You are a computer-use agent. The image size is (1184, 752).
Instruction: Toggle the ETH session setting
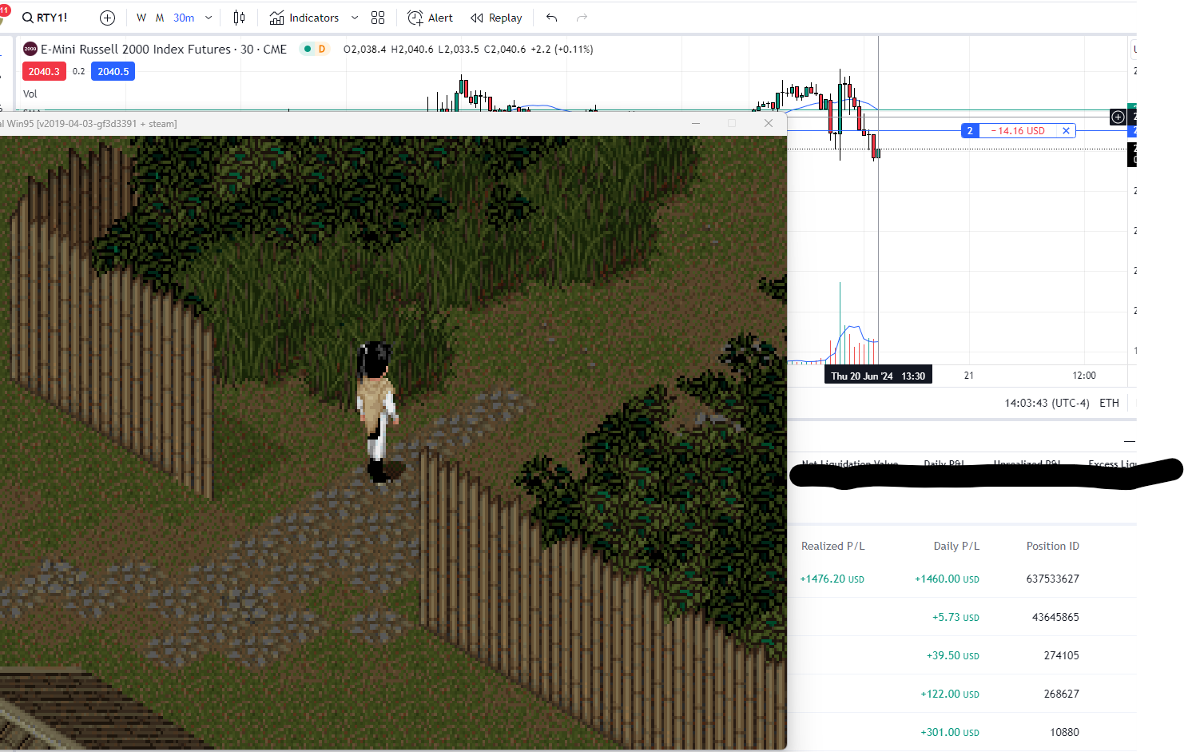1109,403
